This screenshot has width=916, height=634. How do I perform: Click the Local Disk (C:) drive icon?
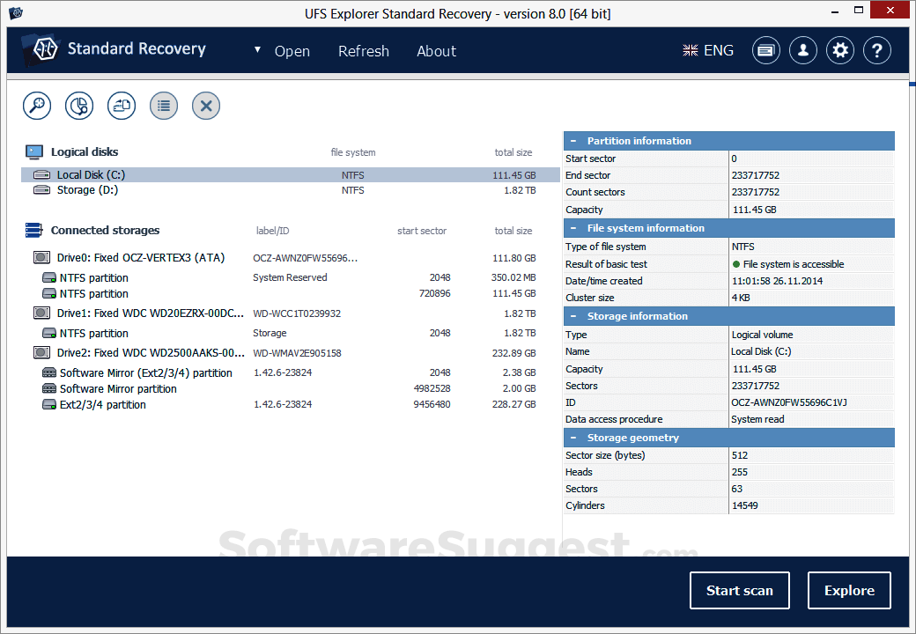pyautogui.click(x=41, y=174)
